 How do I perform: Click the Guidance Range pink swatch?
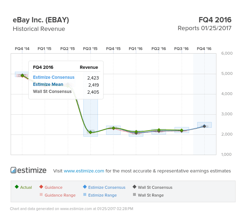(41, 194)
